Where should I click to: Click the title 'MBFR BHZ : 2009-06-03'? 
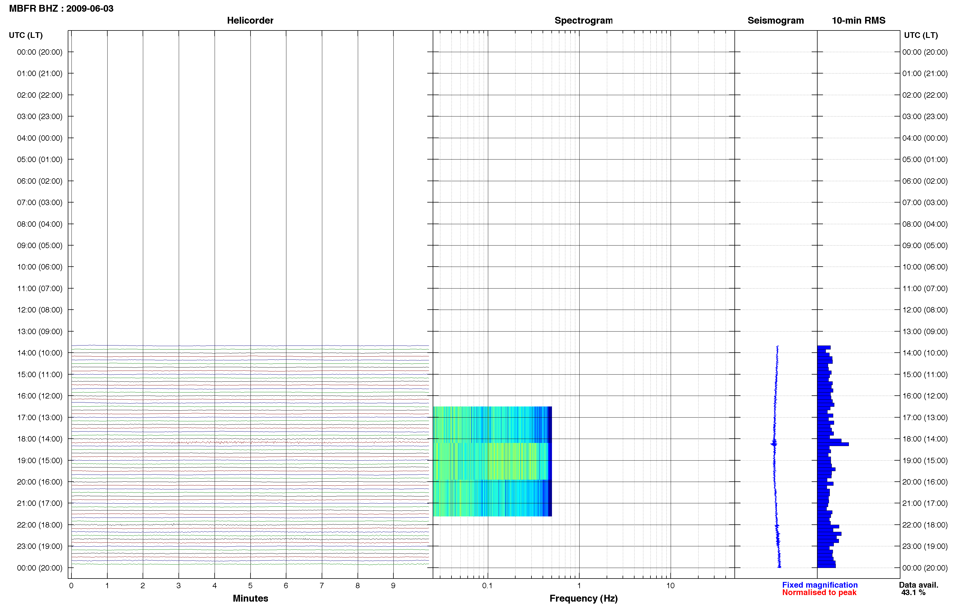coord(61,9)
